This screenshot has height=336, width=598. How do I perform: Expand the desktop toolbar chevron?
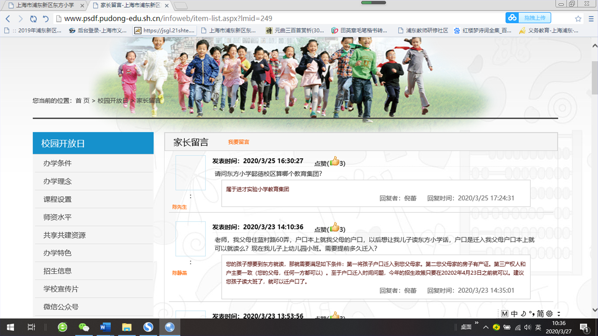pyautogui.click(x=477, y=323)
